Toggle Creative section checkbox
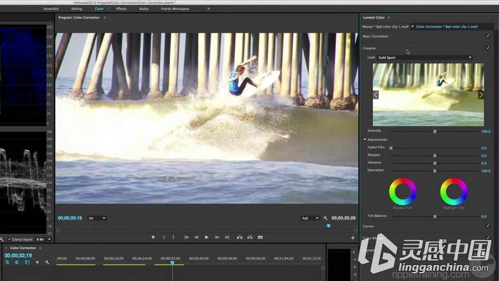This screenshot has height=281, width=499. (487, 48)
